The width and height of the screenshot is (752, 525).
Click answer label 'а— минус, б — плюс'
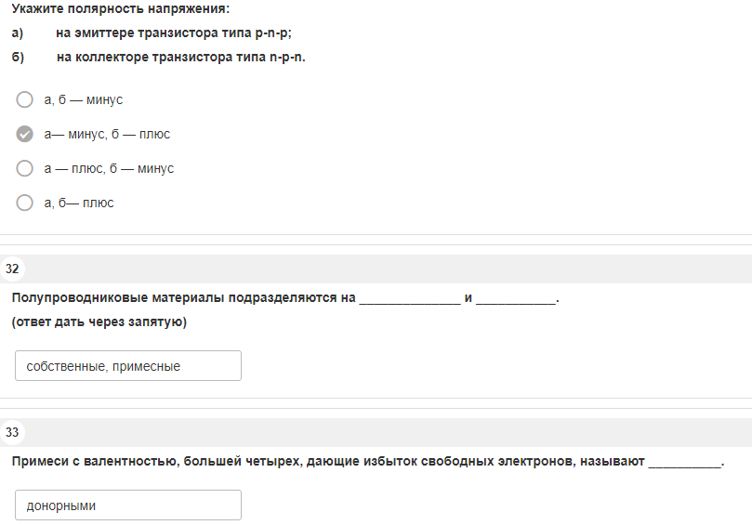[x=107, y=134]
